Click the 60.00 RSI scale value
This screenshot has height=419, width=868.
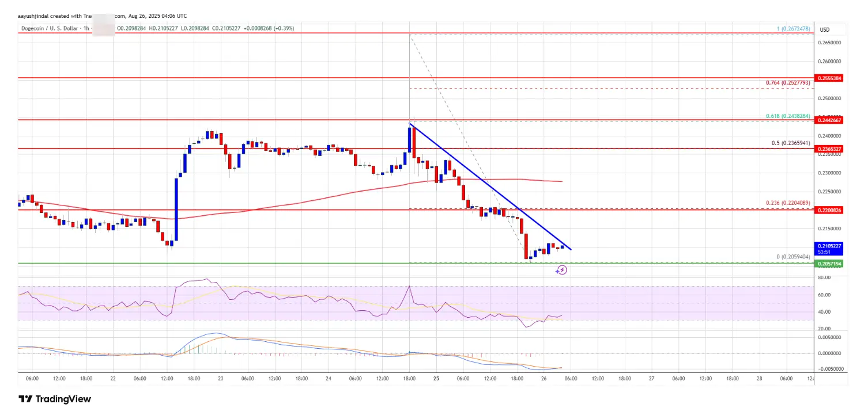(824, 295)
